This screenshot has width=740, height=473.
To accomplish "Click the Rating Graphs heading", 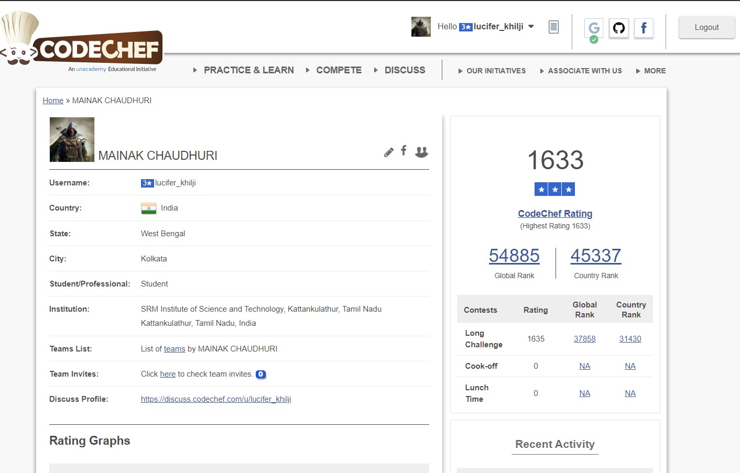I will (x=90, y=441).
